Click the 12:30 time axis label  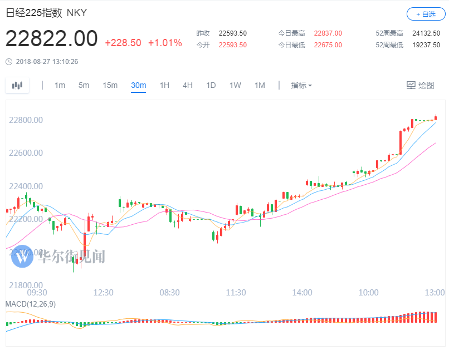pyautogui.click(x=104, y=293)
